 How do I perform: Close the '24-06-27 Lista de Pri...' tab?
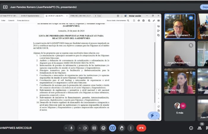67,16
